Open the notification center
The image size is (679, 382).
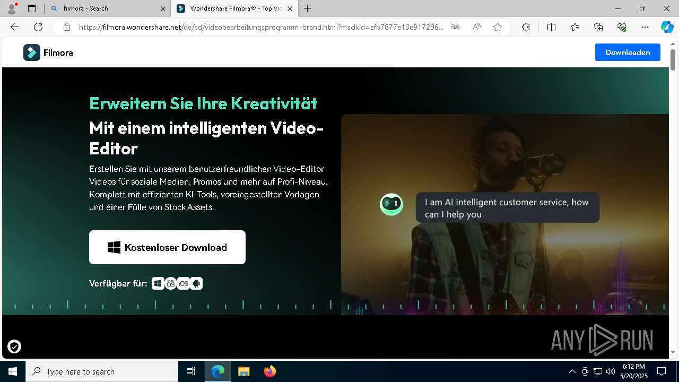tap(661, 371)
